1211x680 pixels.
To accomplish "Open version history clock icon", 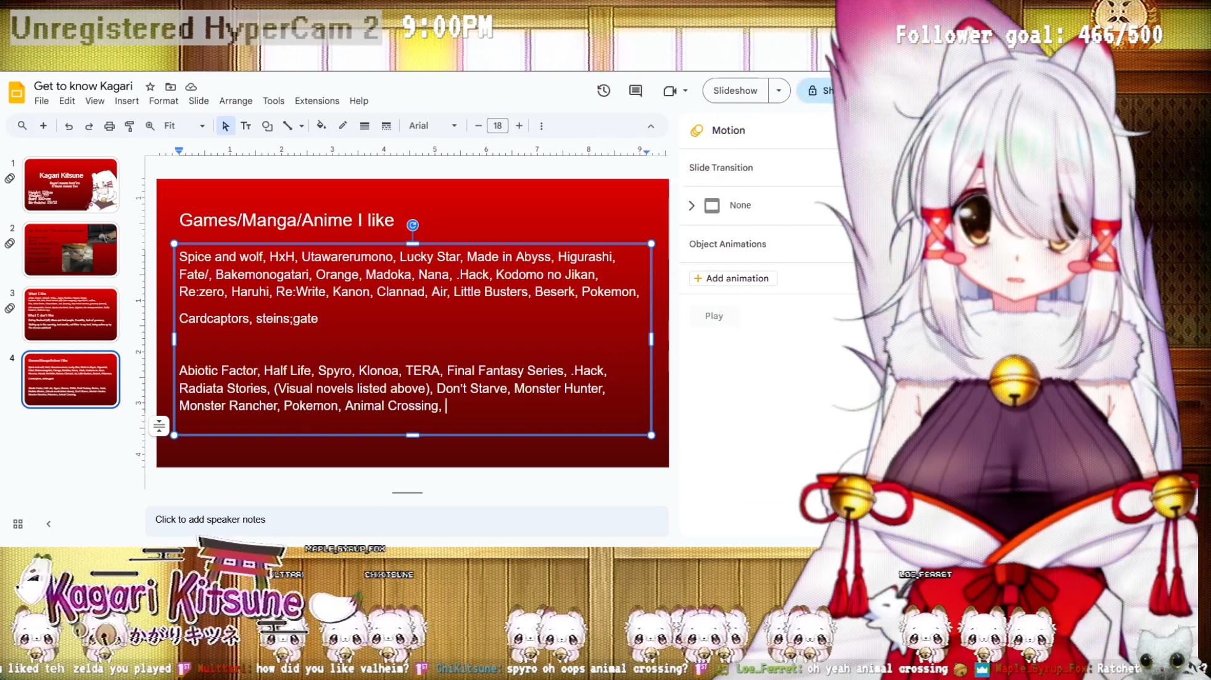I will 603,91.
